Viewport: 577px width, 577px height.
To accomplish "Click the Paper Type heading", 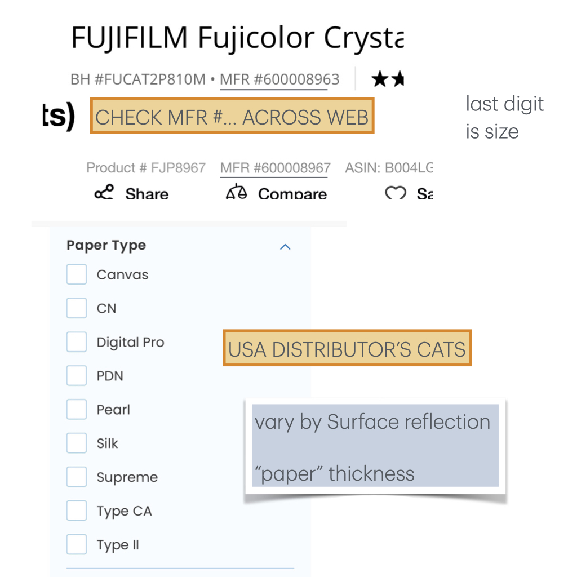I will 106,246.
